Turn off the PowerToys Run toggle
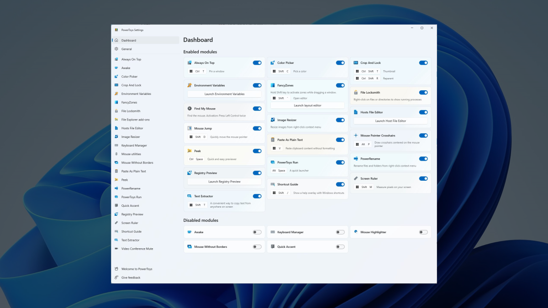The height and width of the screenshot is (308, 548). point(340,162)
